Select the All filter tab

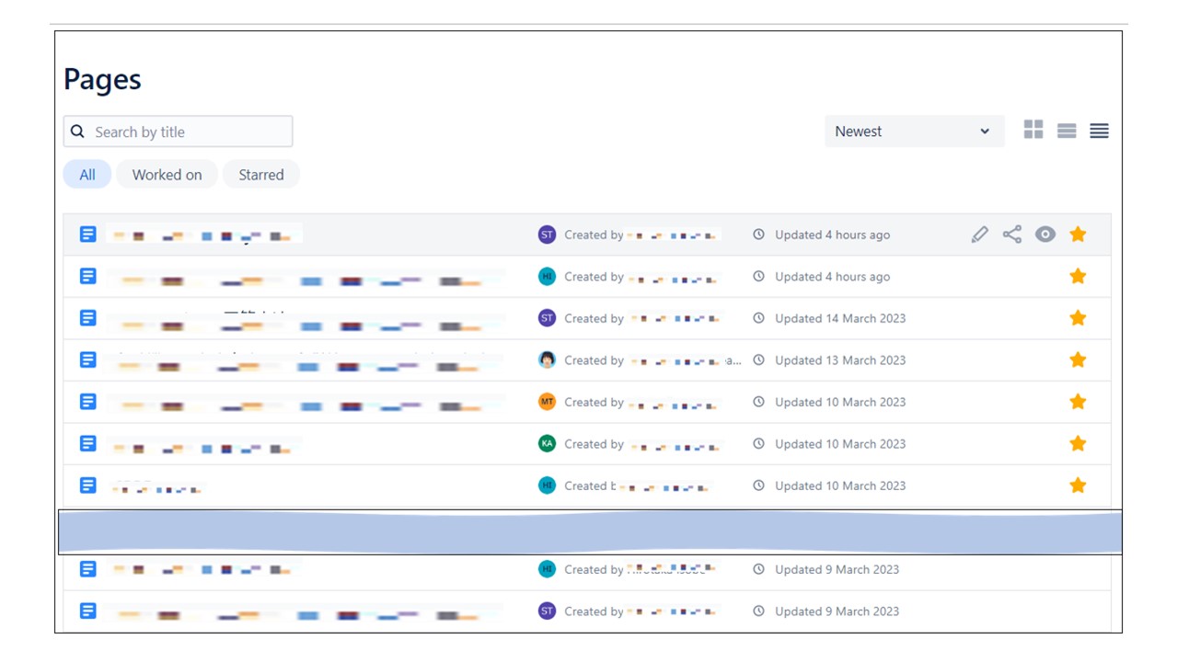tap(87, 175)
